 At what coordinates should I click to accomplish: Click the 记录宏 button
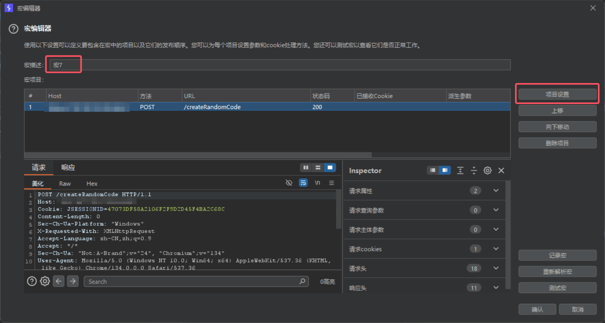(x=557, y=255)
